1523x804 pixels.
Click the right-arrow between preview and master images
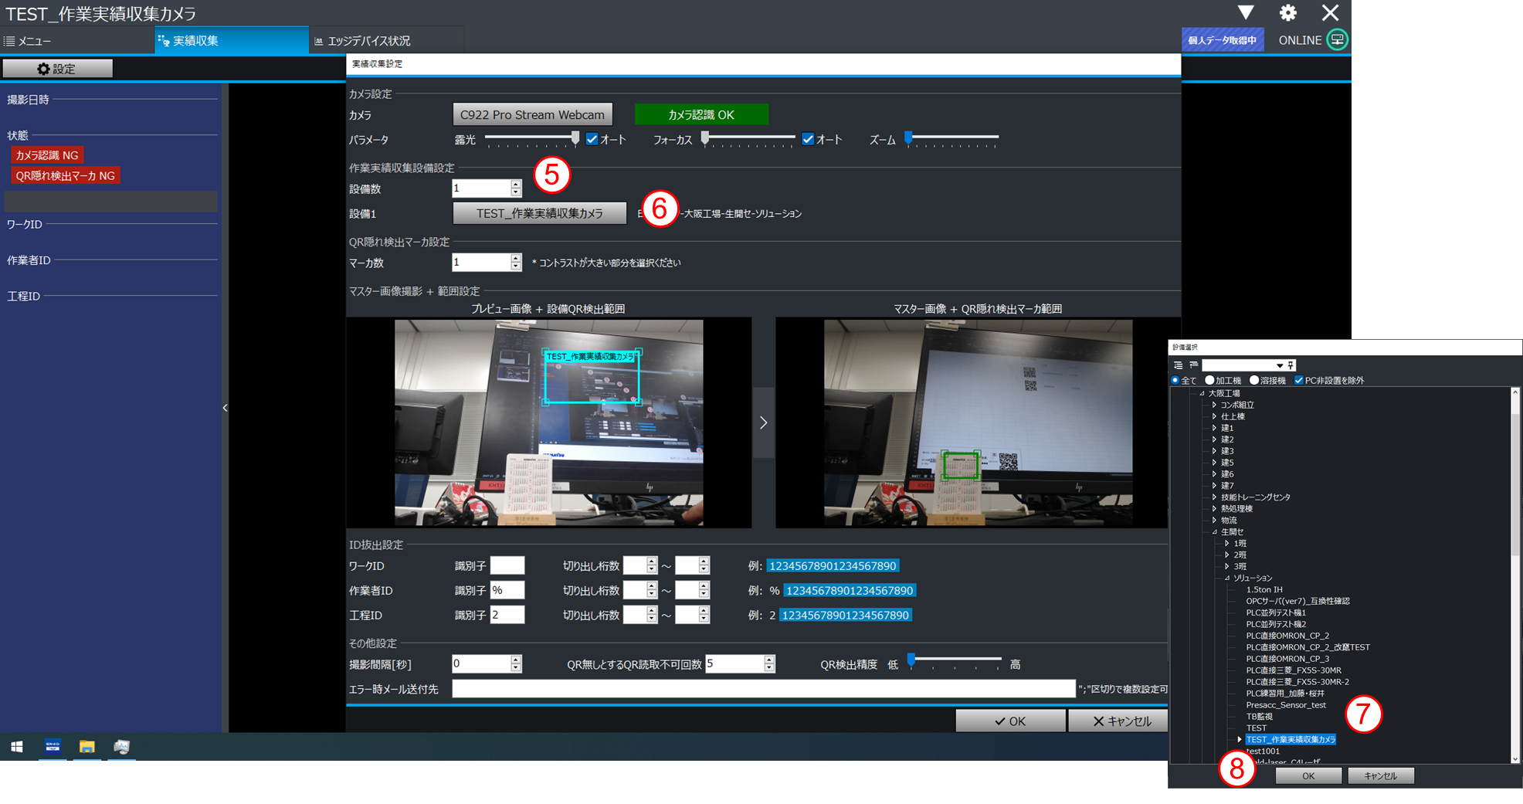click(x=763, y=422)
